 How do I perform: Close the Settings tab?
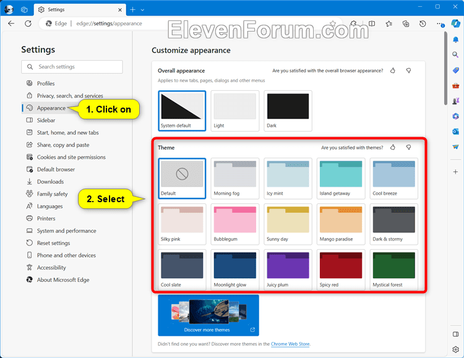120,10
